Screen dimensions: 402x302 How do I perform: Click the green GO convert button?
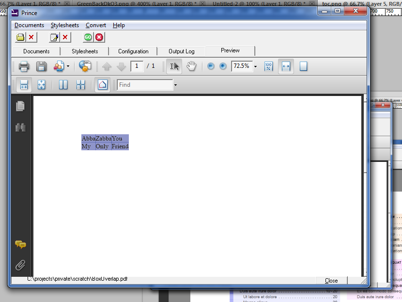(x=88, y=37)
